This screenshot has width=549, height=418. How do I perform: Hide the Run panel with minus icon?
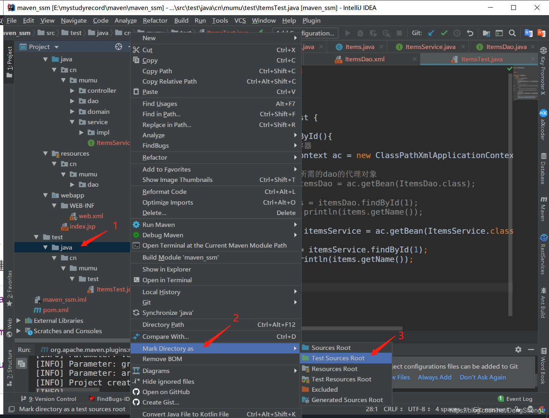(531, 350)
